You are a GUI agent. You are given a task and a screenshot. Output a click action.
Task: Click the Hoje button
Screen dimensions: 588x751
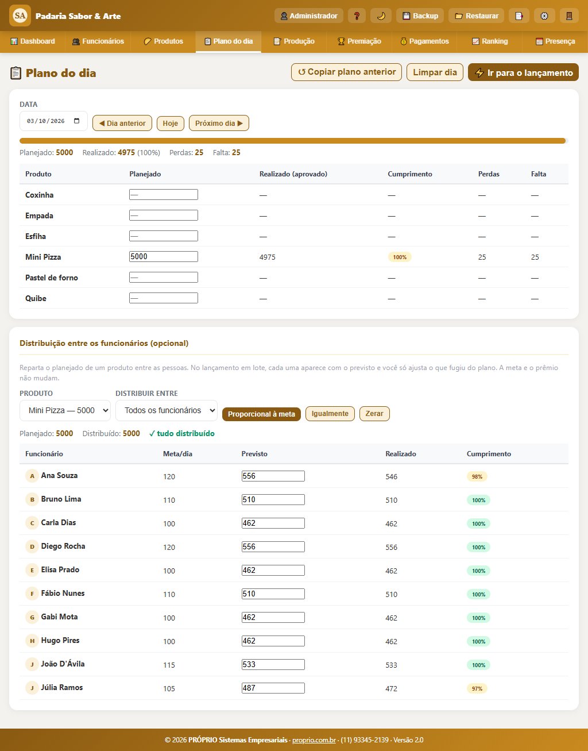point(171,123)
